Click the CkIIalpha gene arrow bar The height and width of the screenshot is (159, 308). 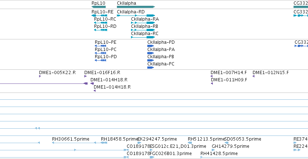point(136,7)
